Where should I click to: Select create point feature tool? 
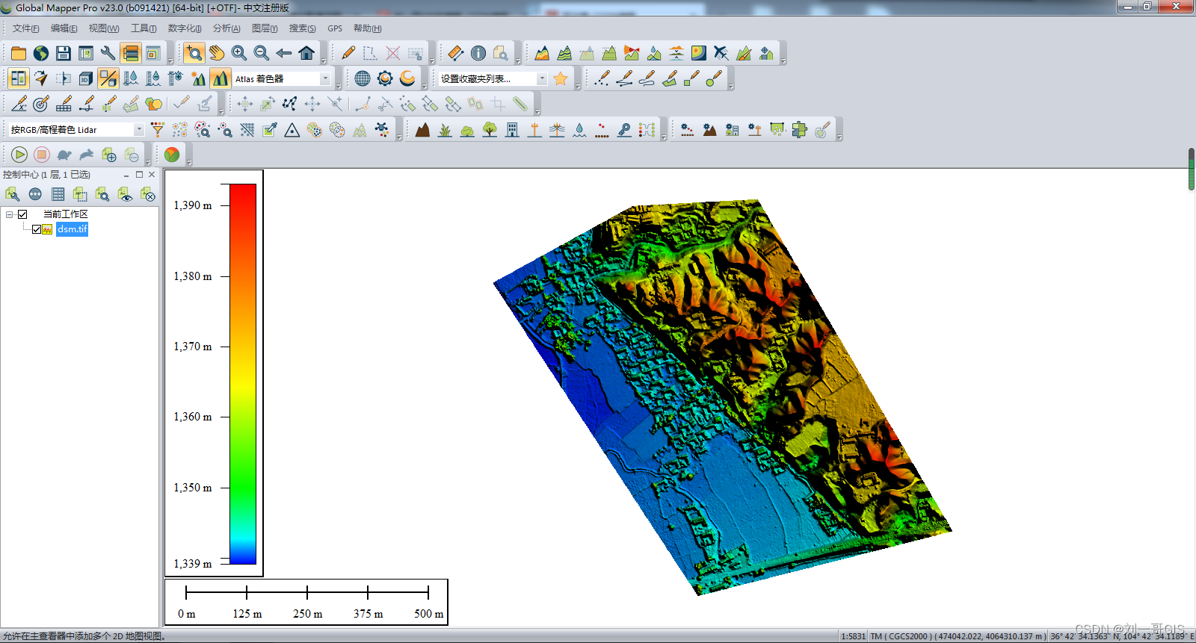coord(602,78)
